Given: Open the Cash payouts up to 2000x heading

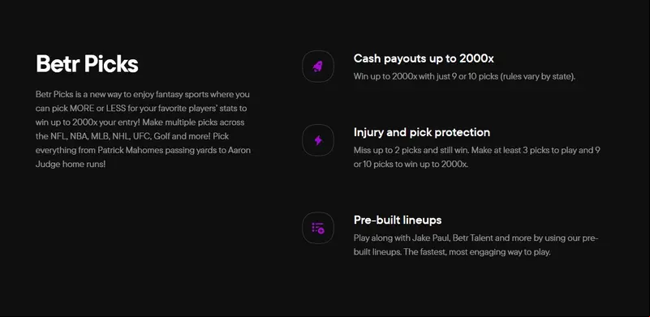Looking at the screenshot, I should pos(424,58).
